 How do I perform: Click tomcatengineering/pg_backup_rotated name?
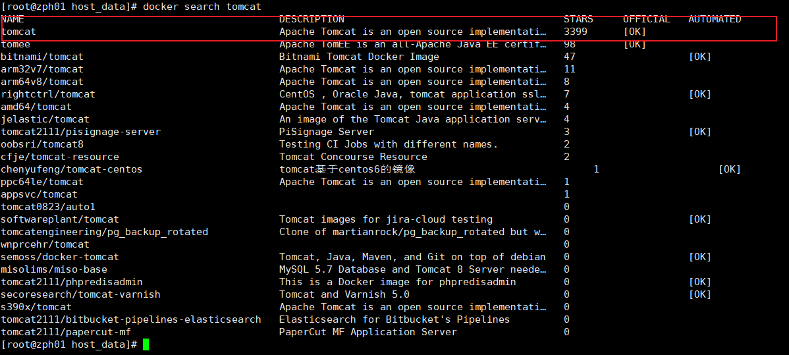coord(105,232)
